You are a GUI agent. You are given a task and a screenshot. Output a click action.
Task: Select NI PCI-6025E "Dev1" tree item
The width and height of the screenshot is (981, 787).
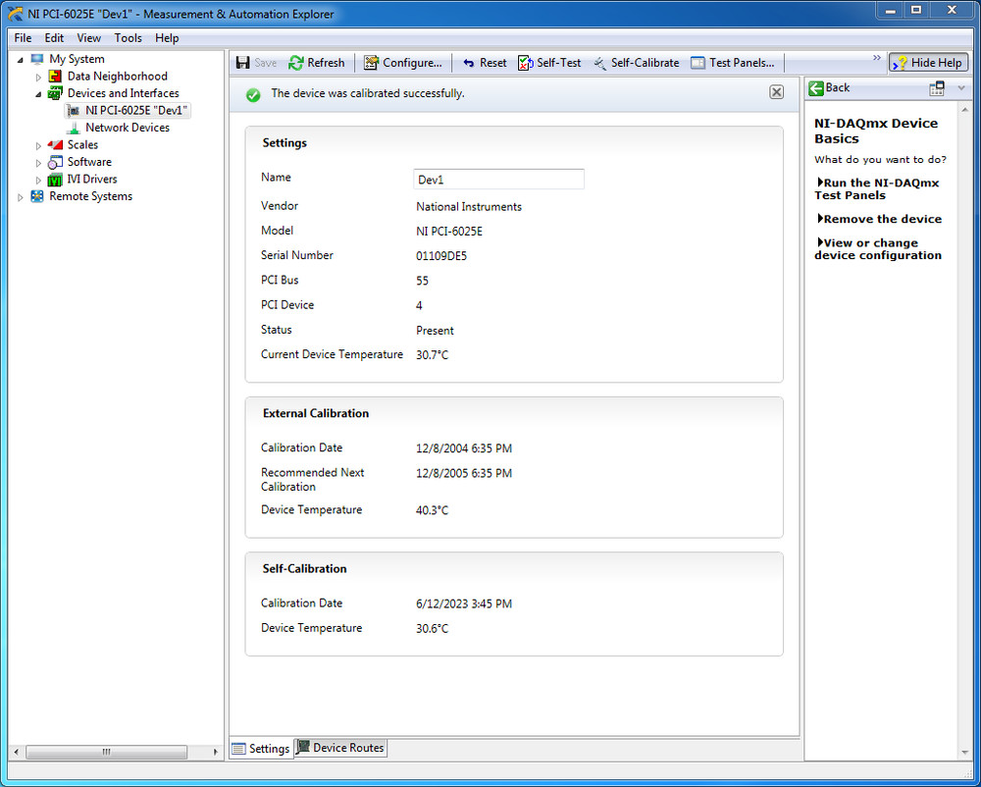tap(128, 111)
